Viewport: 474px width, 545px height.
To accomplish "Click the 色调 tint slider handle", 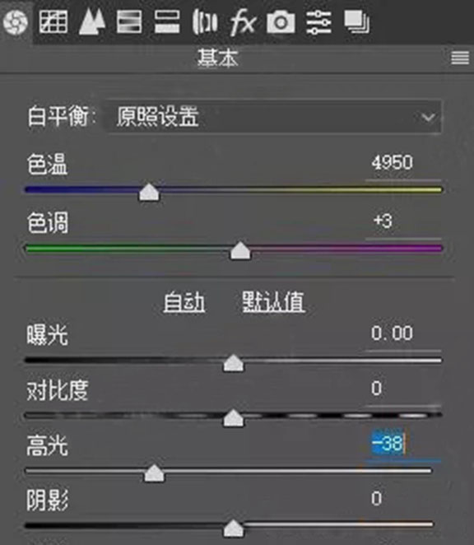I will pos(240,250).
